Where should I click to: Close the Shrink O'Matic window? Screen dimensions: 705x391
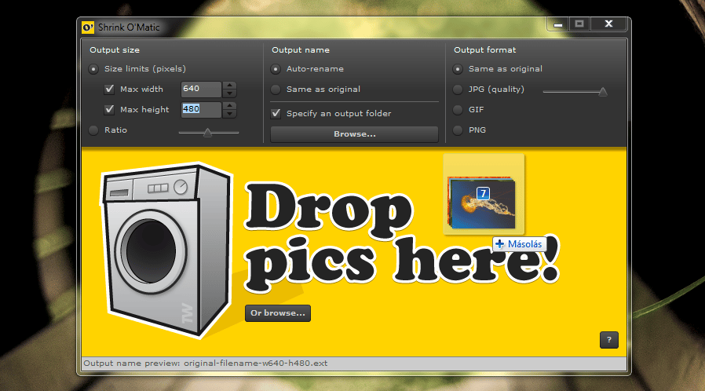point(608,24)
